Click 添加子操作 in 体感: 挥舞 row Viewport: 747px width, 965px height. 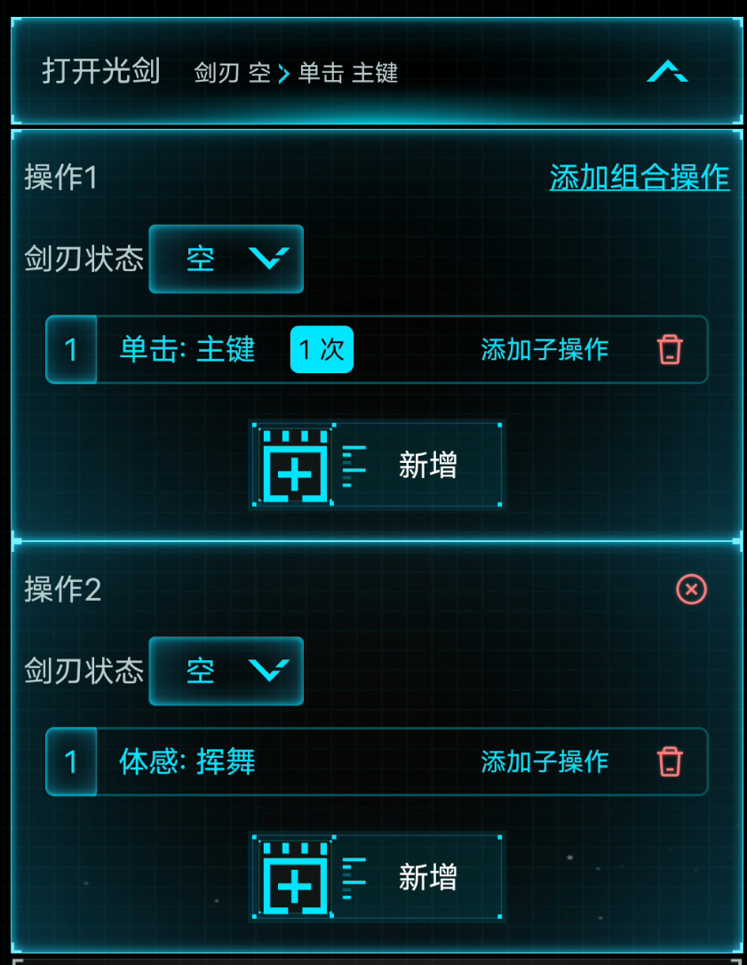tap(544, 762)
